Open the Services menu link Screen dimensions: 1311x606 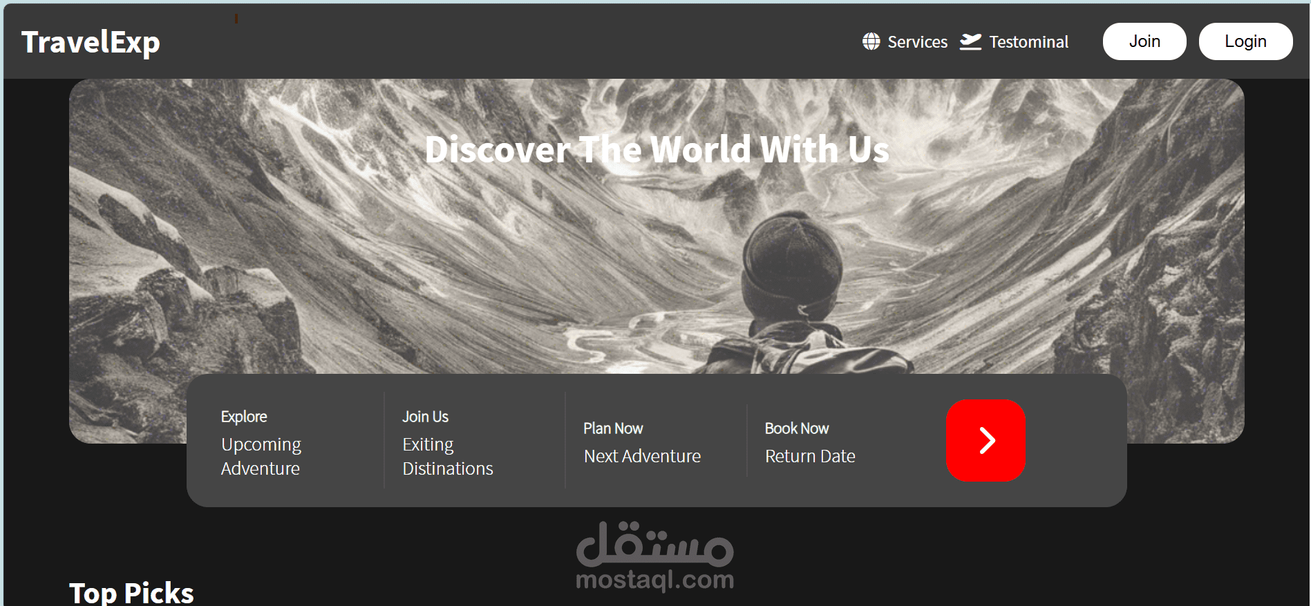point(917,42)
